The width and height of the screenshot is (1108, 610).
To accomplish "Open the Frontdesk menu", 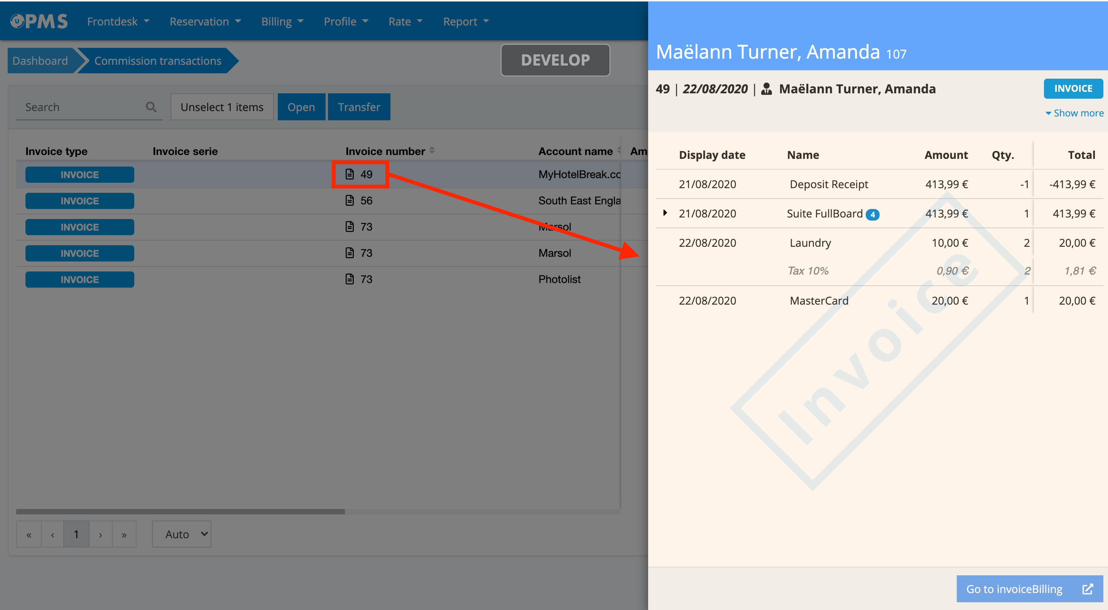I will tap(118, 22).
